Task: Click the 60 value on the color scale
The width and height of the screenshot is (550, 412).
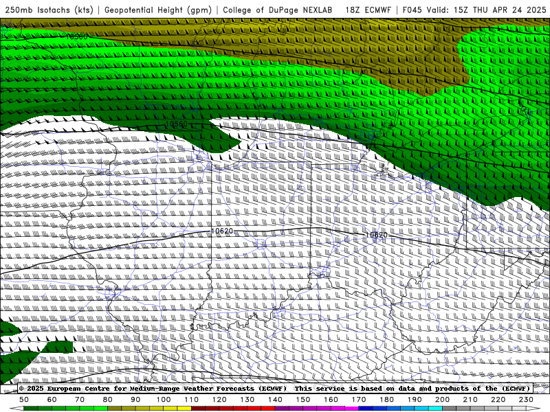Action: [52, 400]
